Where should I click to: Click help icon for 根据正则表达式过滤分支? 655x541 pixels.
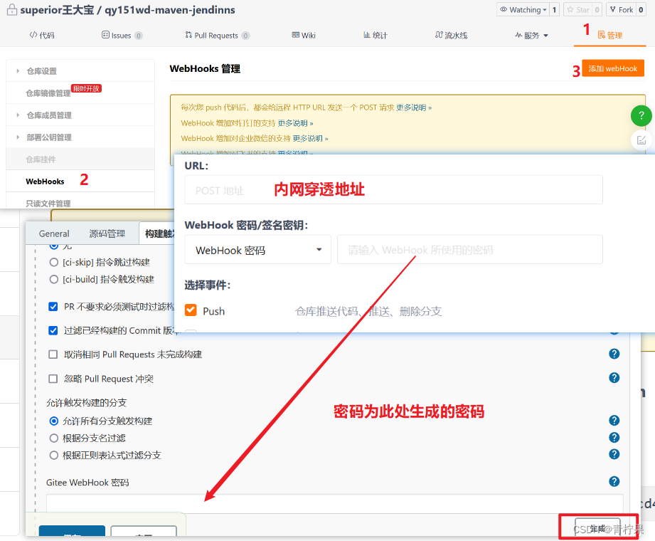[x=614, y=454]
